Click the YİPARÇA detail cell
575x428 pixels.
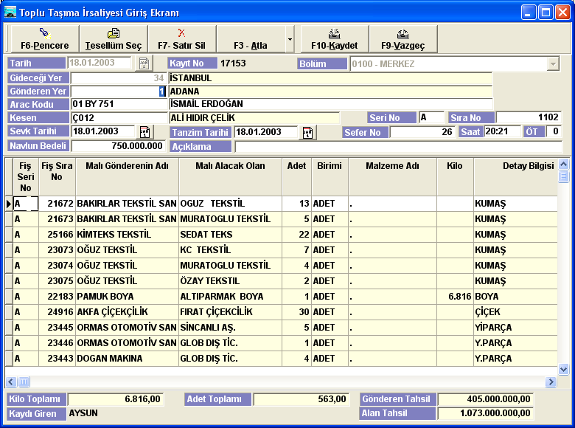coord(515,328)
